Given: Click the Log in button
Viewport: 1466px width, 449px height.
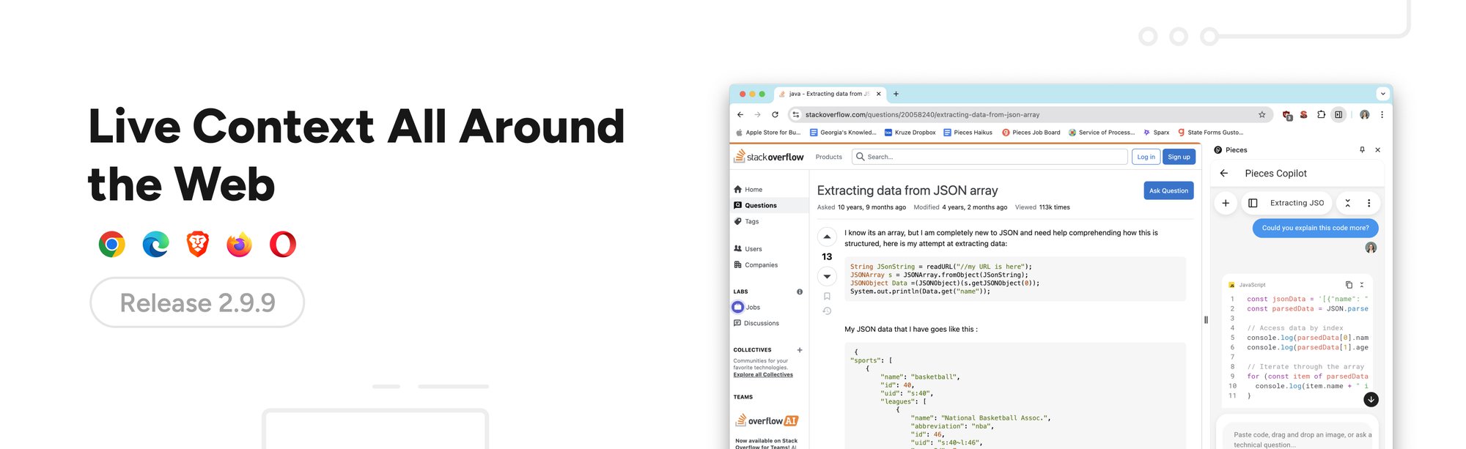Looking at the screenshot, I should tap(1146, 157).
